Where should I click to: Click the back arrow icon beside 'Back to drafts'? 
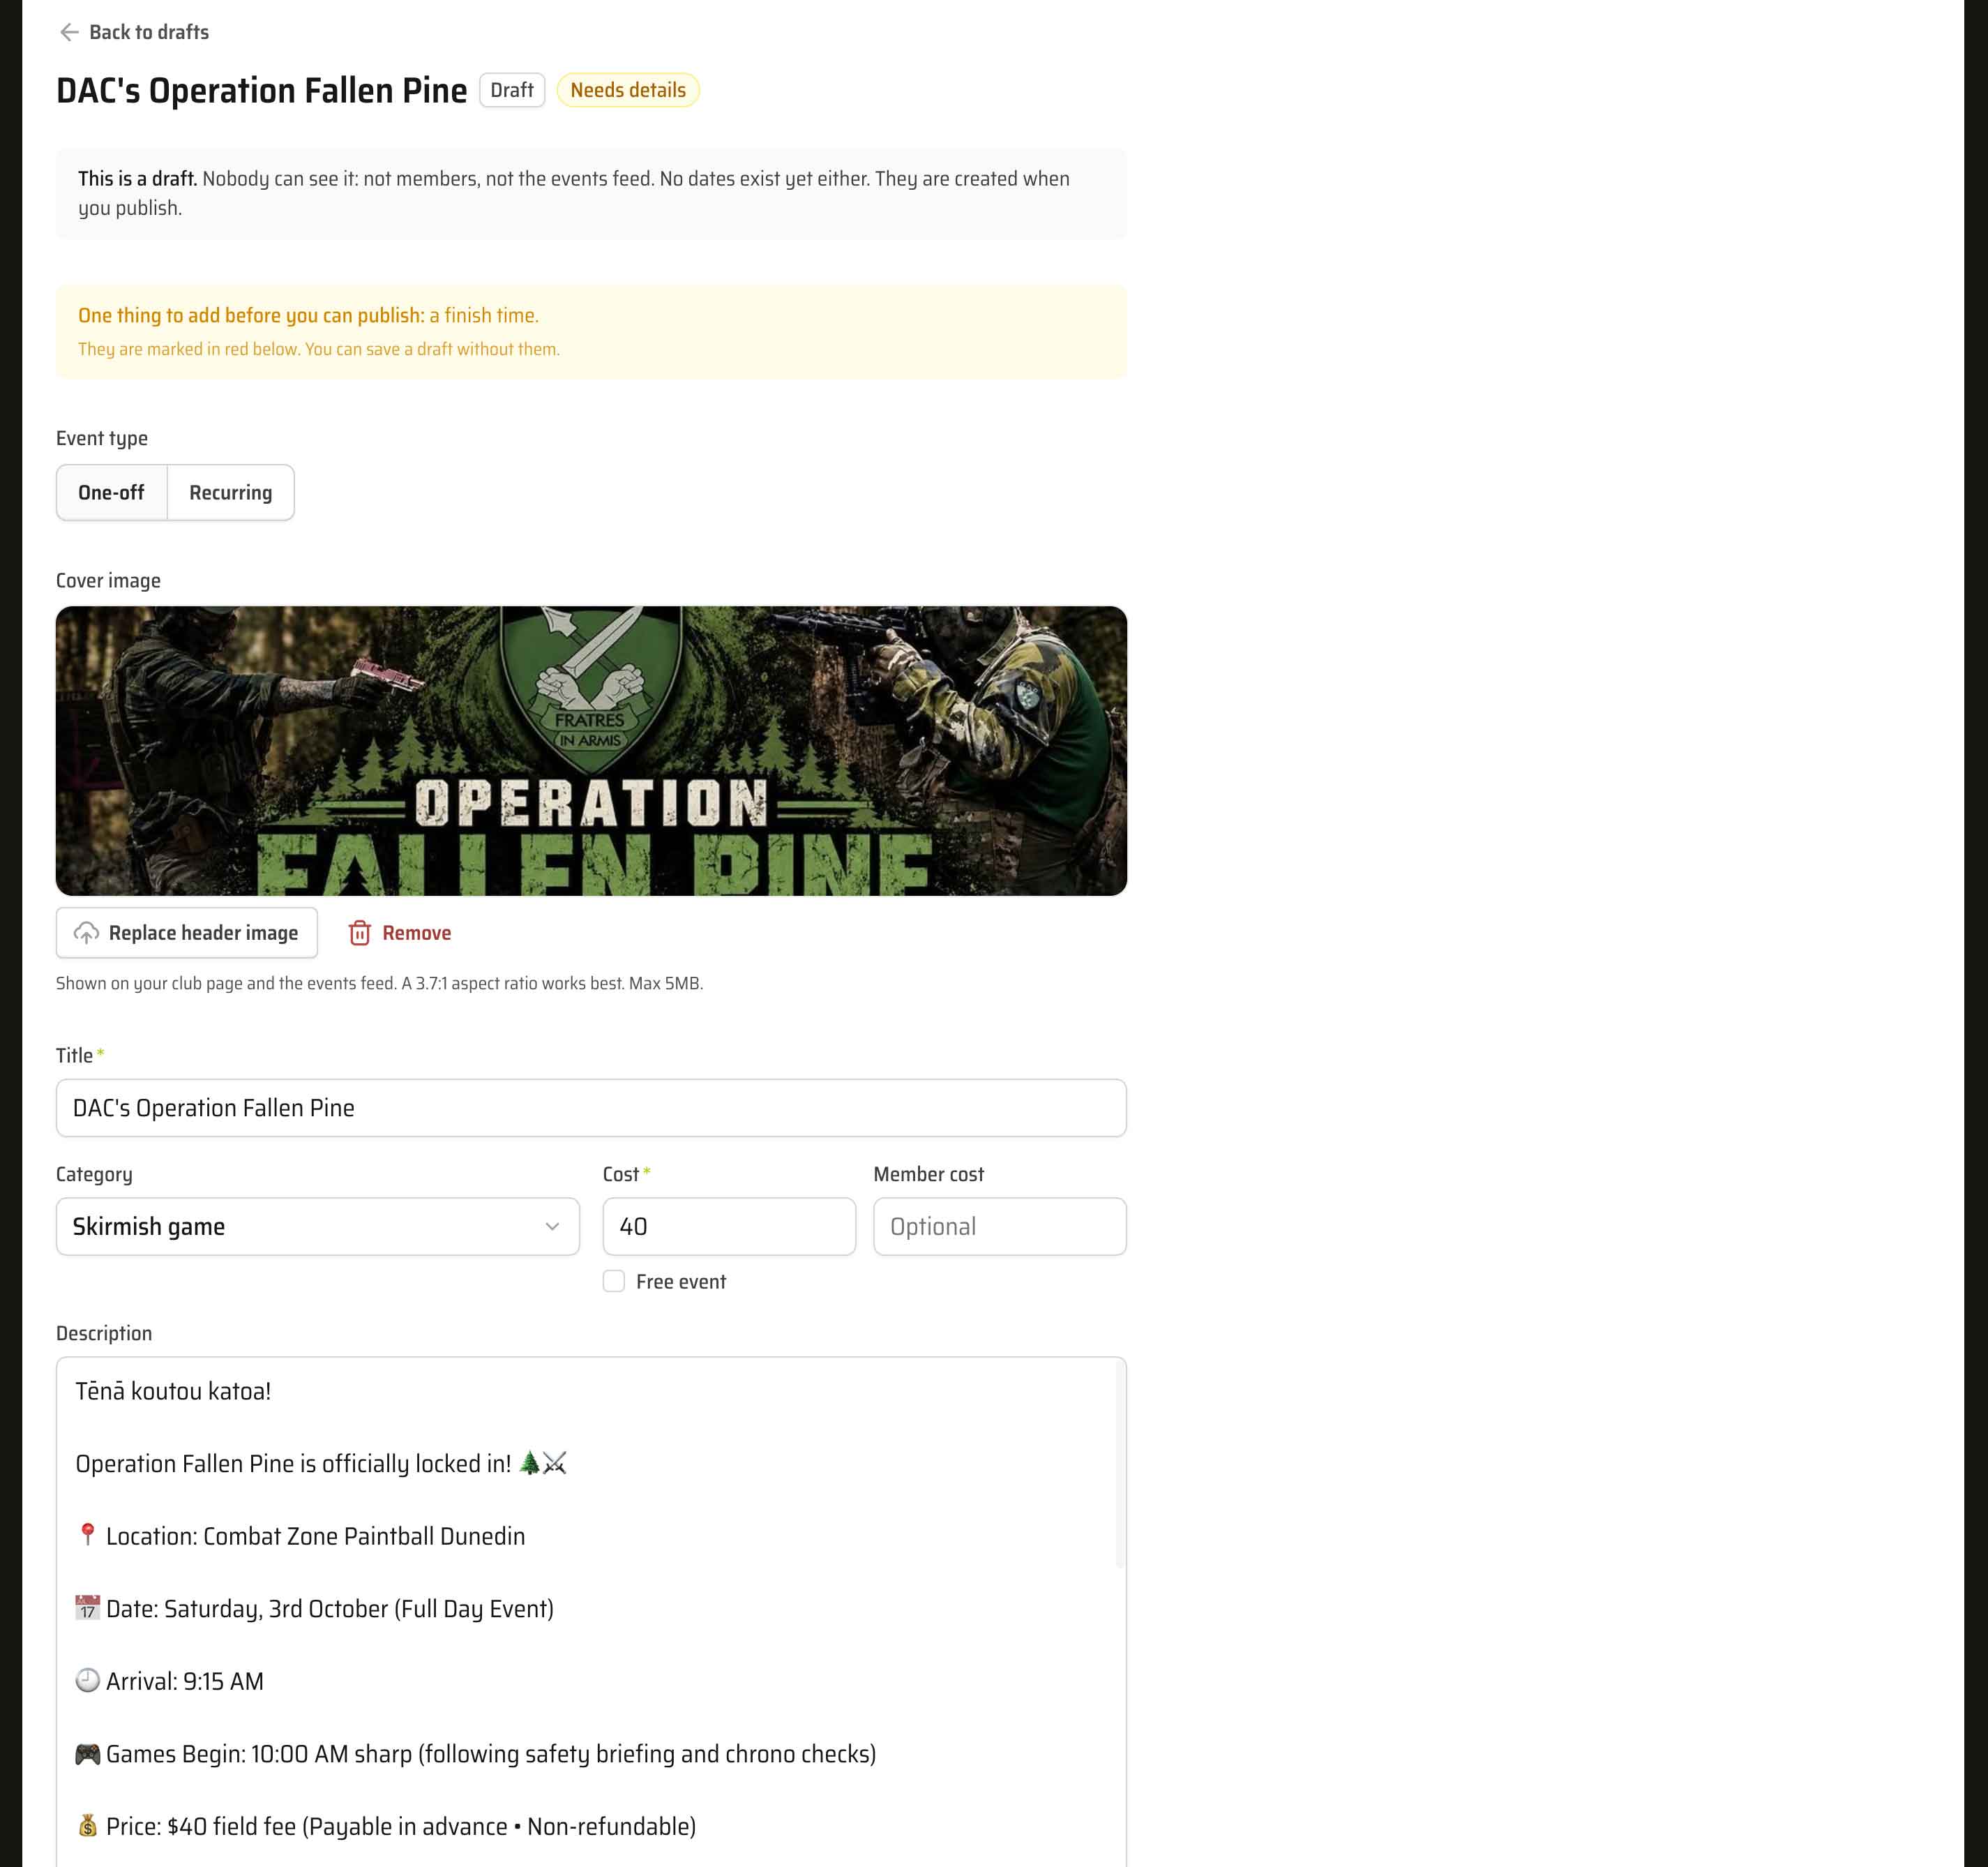coord(69,32)
